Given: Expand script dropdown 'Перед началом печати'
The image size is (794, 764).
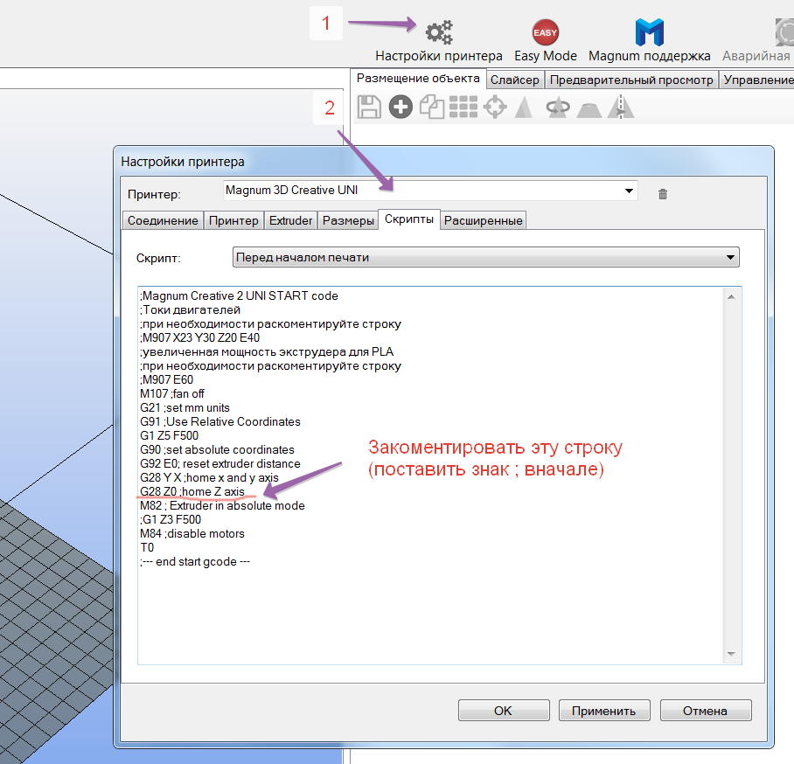Looking at the screenshot, I should (485, 257).
